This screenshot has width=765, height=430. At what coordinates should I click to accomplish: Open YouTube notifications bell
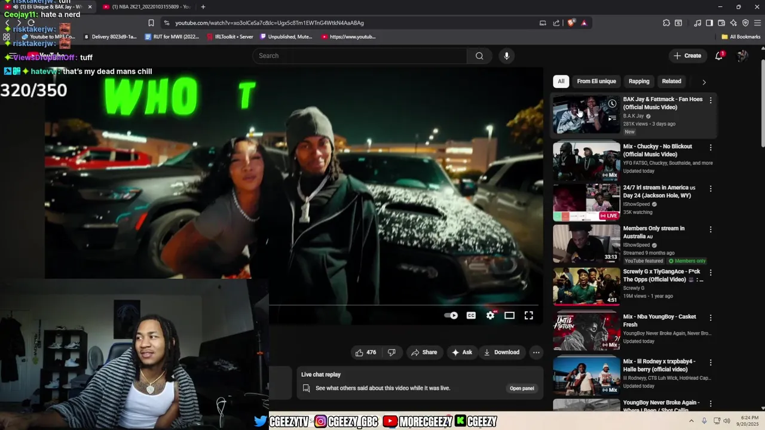point(719,56)
